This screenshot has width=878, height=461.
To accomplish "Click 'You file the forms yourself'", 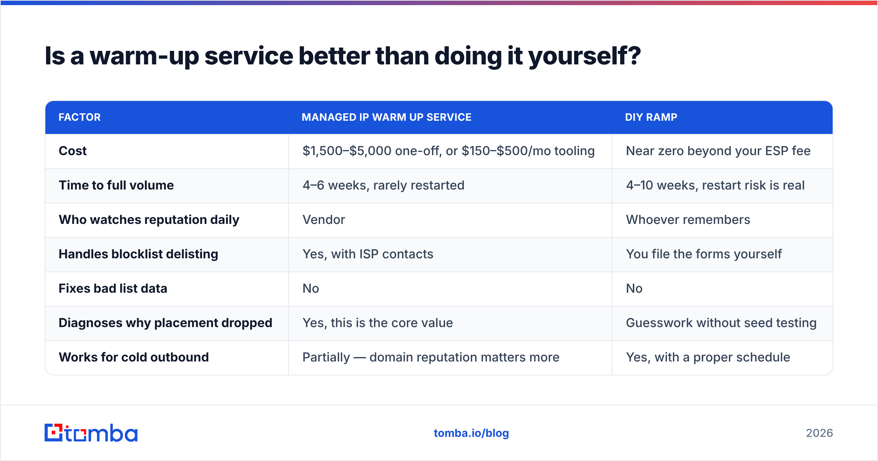I will click(x=704, y=254).
